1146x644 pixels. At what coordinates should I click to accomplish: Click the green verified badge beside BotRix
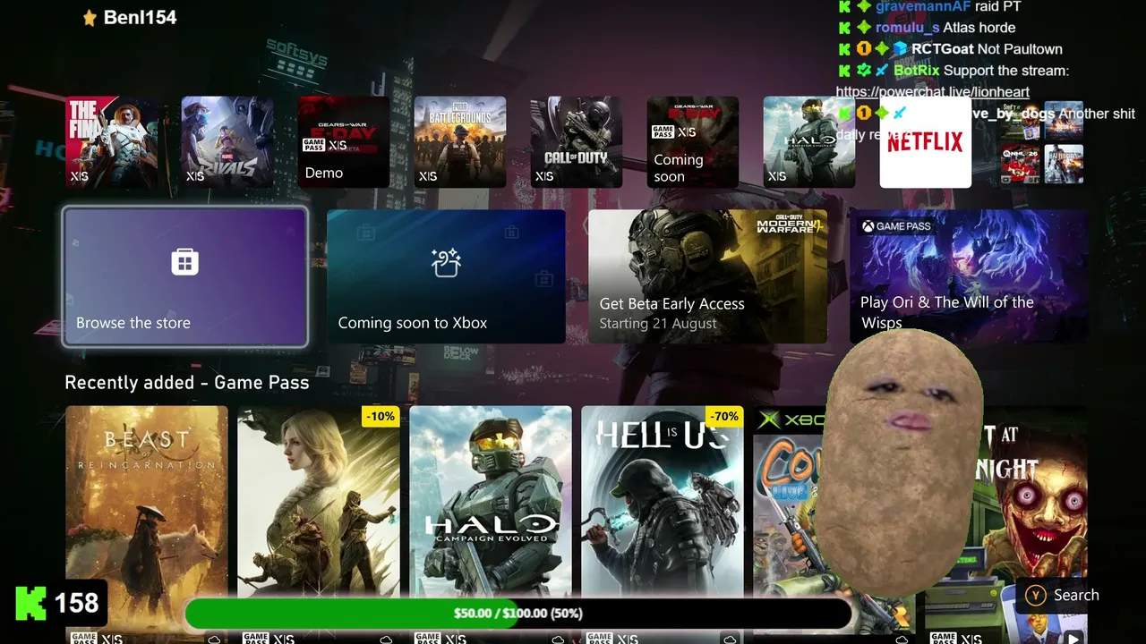(x=863, y=71)
